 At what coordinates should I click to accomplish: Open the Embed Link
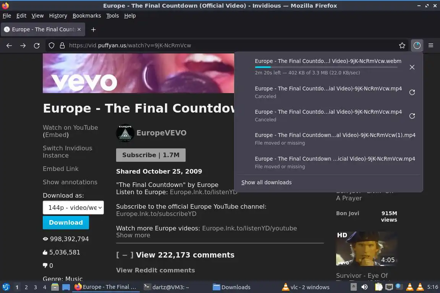(61, 169)
